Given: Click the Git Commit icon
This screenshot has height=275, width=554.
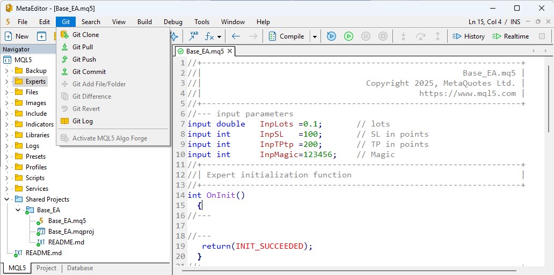Looking at the screenshot, I should 64,72.
